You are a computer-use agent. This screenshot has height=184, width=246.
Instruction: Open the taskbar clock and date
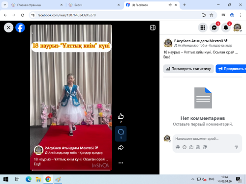(224, 179)
